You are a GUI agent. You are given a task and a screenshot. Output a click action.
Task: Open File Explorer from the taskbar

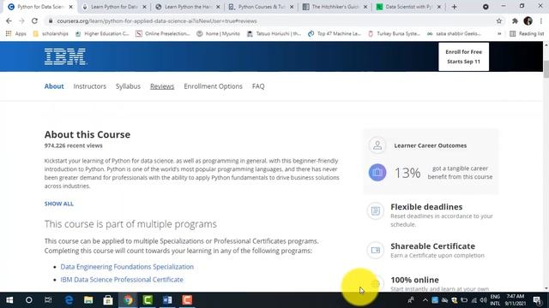[88, 300]
